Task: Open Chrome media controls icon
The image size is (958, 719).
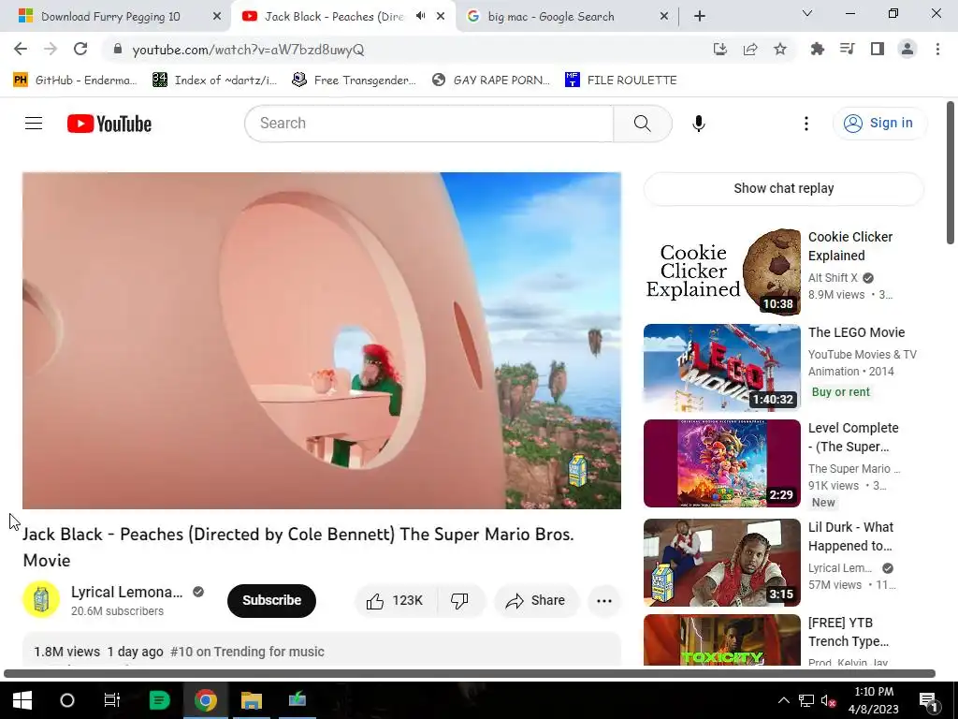Action: coord(847,49)
